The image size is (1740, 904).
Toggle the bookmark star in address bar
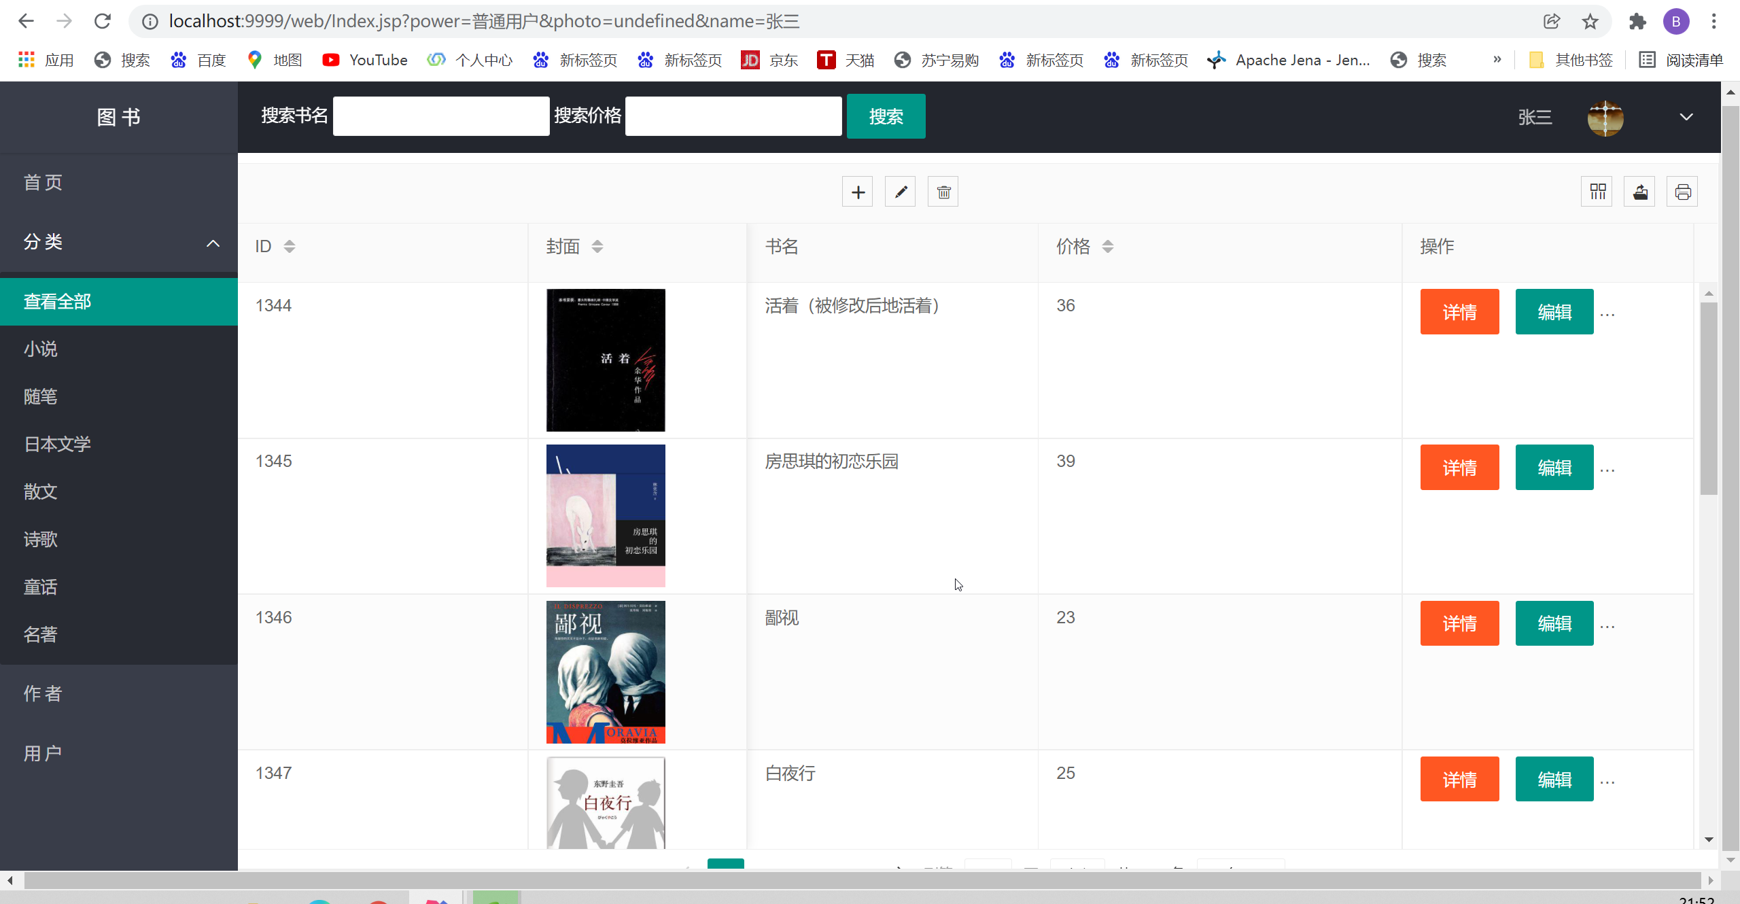coord(1588,21)
